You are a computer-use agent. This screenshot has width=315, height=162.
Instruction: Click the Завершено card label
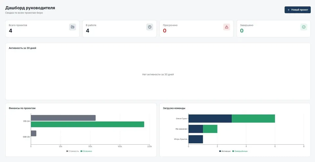[x=246, y=25]
